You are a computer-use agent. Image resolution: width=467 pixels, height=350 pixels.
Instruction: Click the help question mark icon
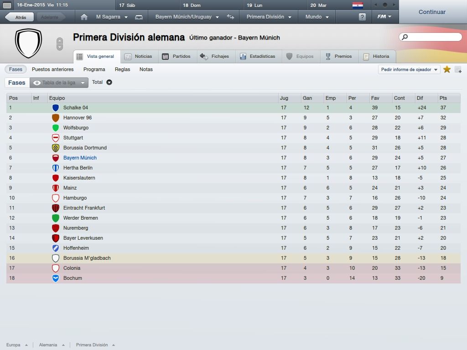[362, 17]
